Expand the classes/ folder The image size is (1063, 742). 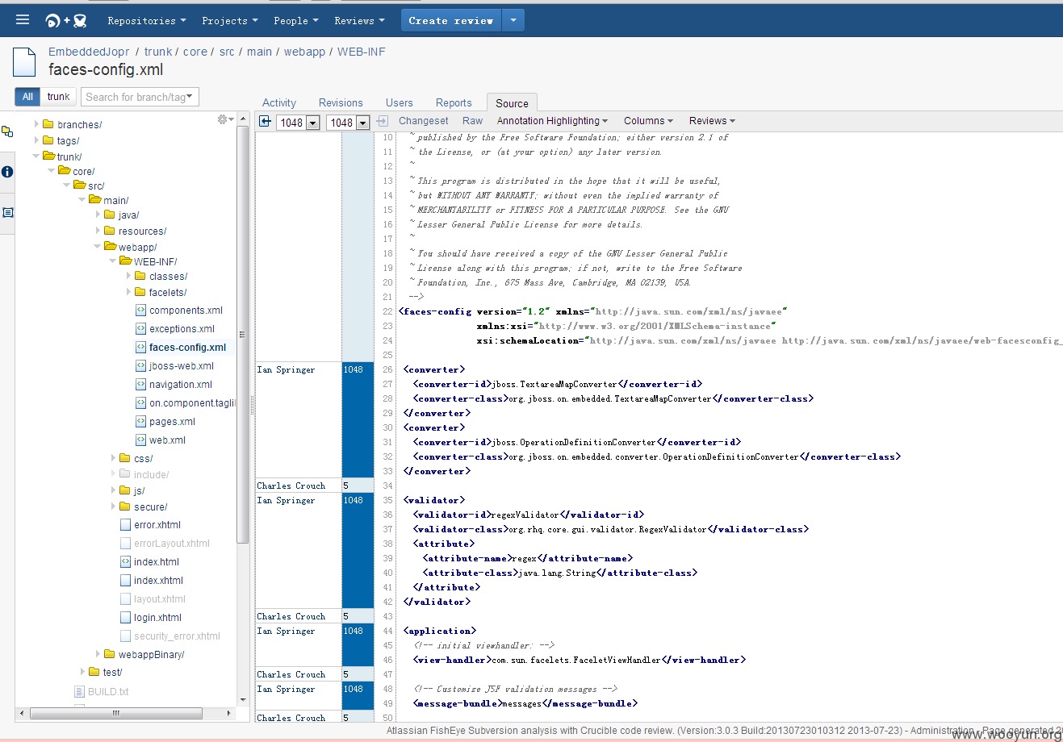128,276
